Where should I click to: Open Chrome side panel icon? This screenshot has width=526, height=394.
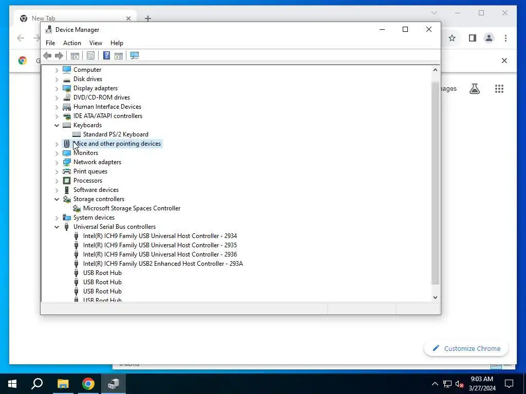point(473,38)
